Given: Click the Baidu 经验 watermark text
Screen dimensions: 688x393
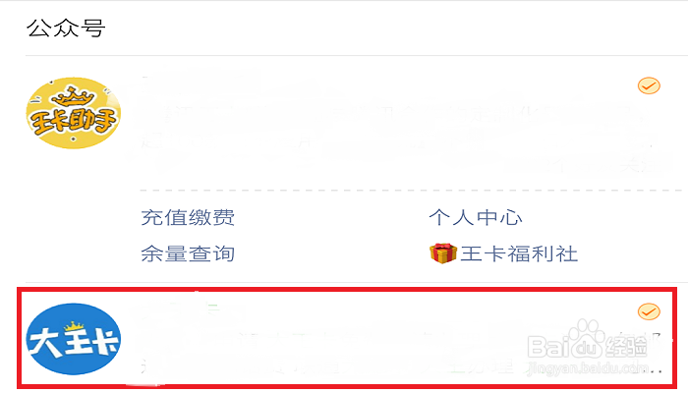Looking at the screenshot, I should coord(627,345).
